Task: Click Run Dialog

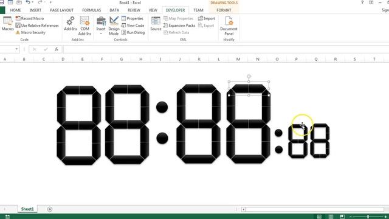Action: tap(133, 32)
